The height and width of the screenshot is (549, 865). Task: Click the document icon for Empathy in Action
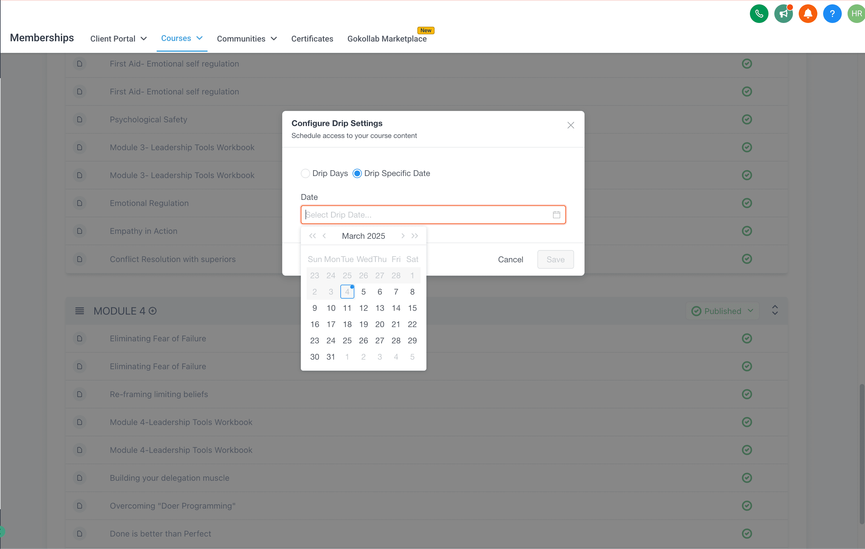tap(80, 231)
